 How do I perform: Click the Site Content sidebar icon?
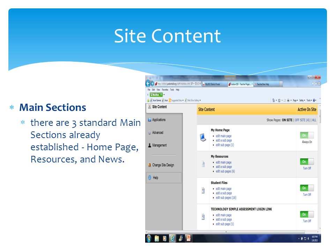(150, 107)
